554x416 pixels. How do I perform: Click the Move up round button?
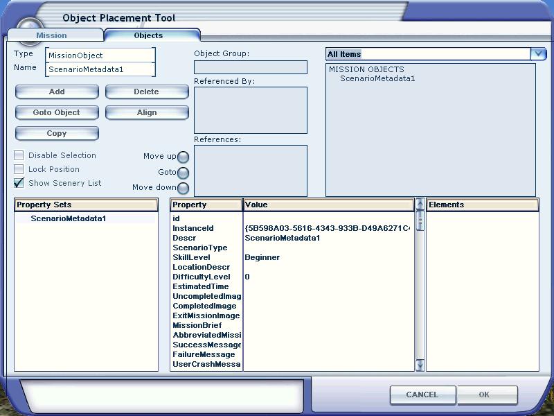coord(183,157)
